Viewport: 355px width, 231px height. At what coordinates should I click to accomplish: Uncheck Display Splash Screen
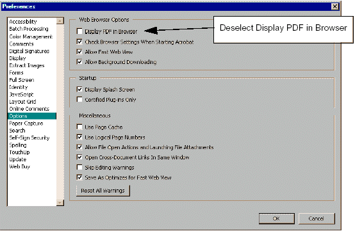coord(79,90)
